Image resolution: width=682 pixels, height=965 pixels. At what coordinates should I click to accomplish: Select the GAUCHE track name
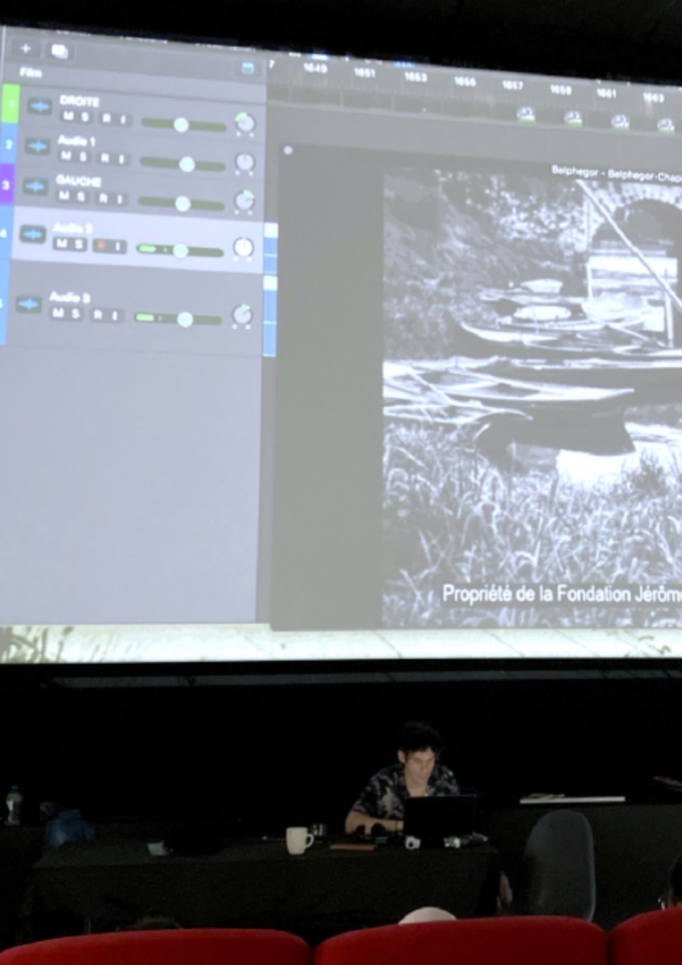point(78,181)
